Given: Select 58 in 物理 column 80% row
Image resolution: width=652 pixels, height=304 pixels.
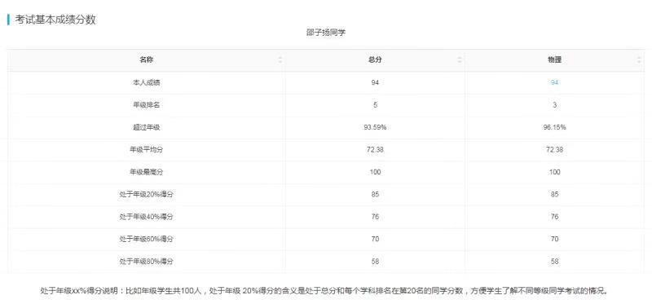Looking at the screenshot, I should pos(554,262).
